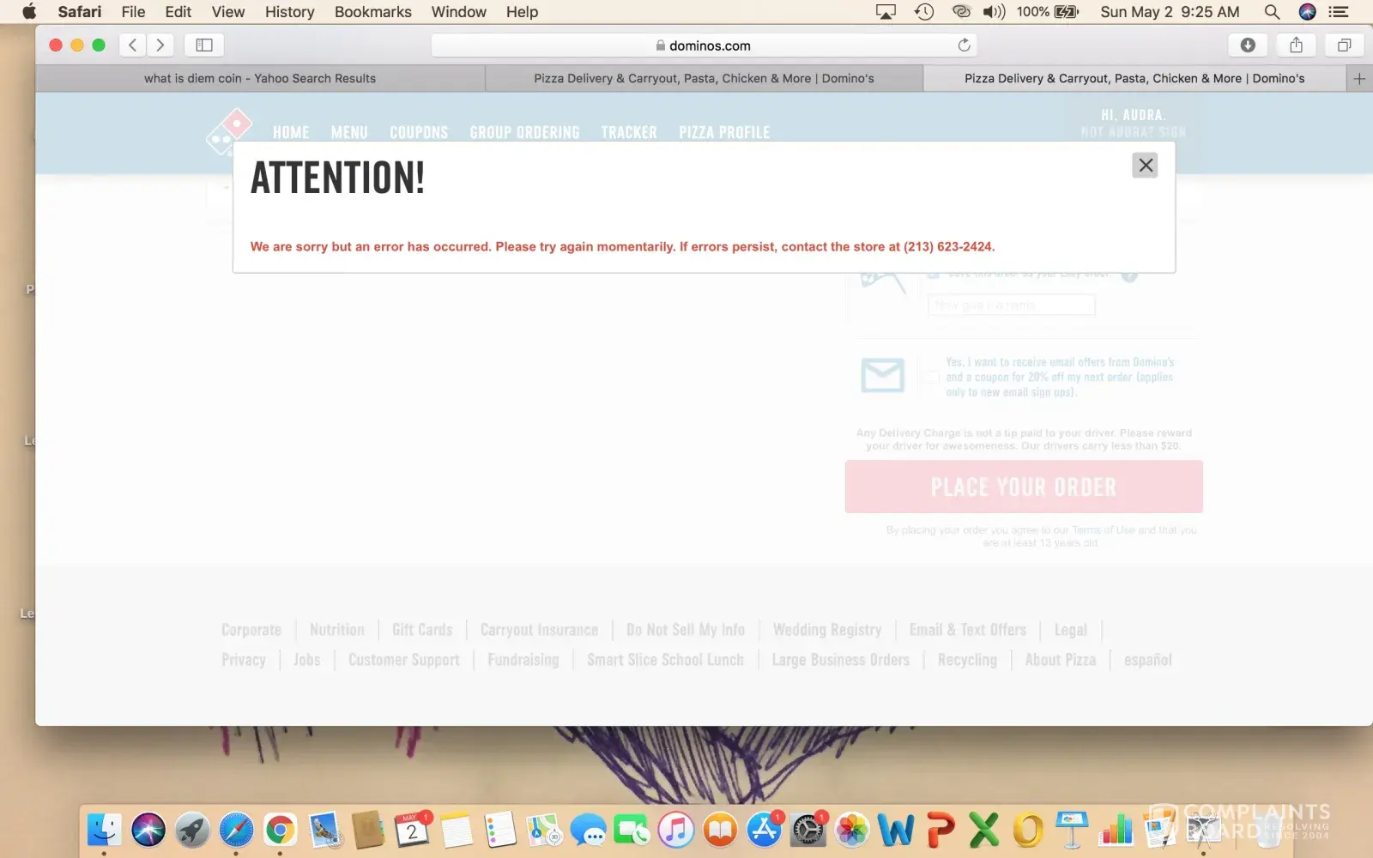The width and height of the screenshot is (1373, 858).
Task: Open Reminders from the Dock
Action: tap(500, 830)
